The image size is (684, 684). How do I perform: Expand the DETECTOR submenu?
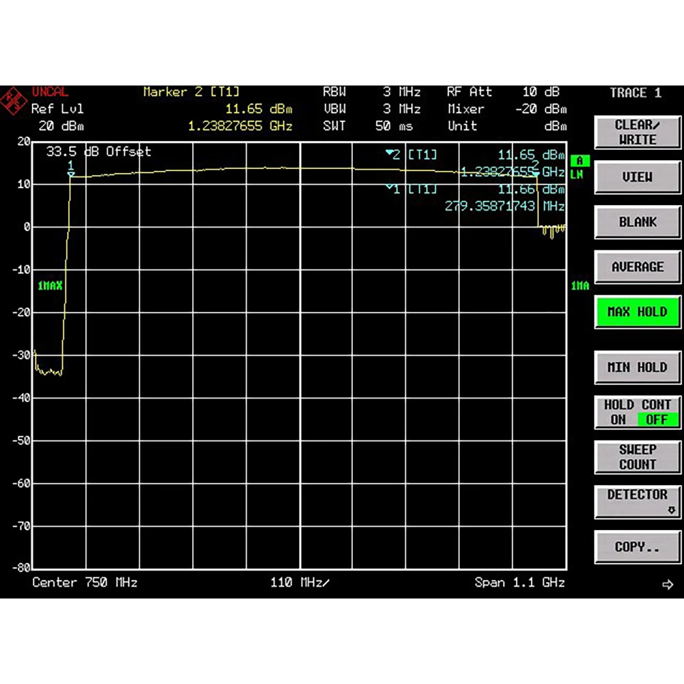(637, 501)
